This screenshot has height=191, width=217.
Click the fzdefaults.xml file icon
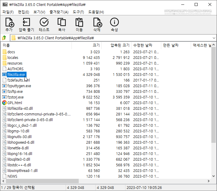pyautogui.click(x=4, y=80)
